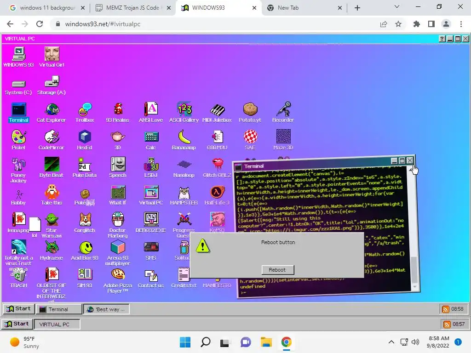Open the 3D teapot icon
The image size is (471, 353).
pyautogui.click(x=117, y=140)
